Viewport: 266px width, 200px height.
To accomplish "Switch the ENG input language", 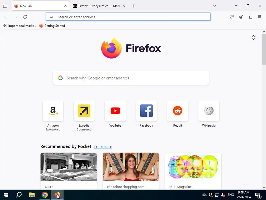I will click(231, 195).
